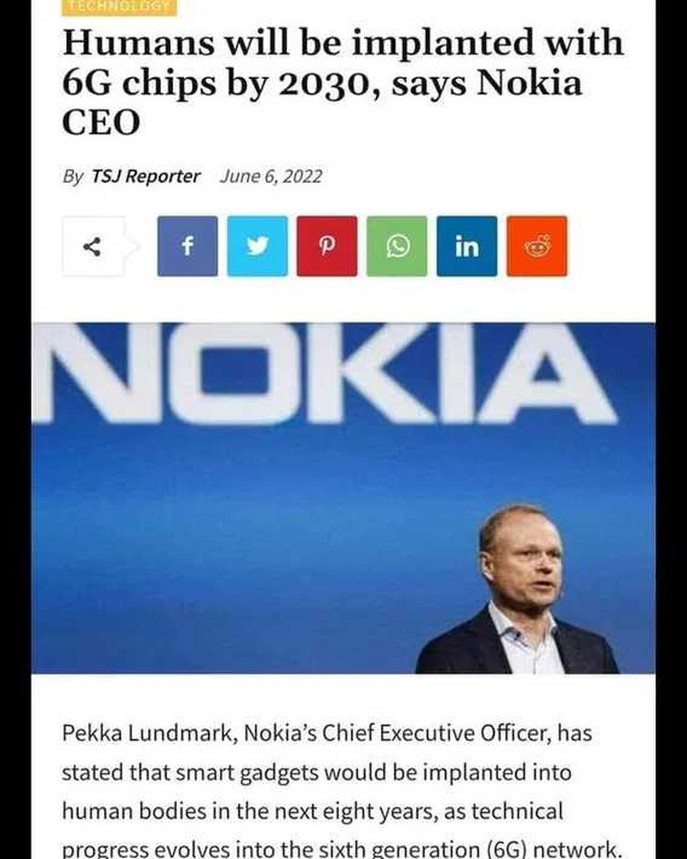
Task: Post the article to Reddit
Action: click(536, 246)
